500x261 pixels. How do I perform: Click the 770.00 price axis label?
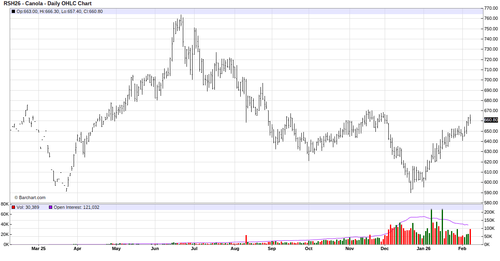pyautogui.click(x=491, y=8)
